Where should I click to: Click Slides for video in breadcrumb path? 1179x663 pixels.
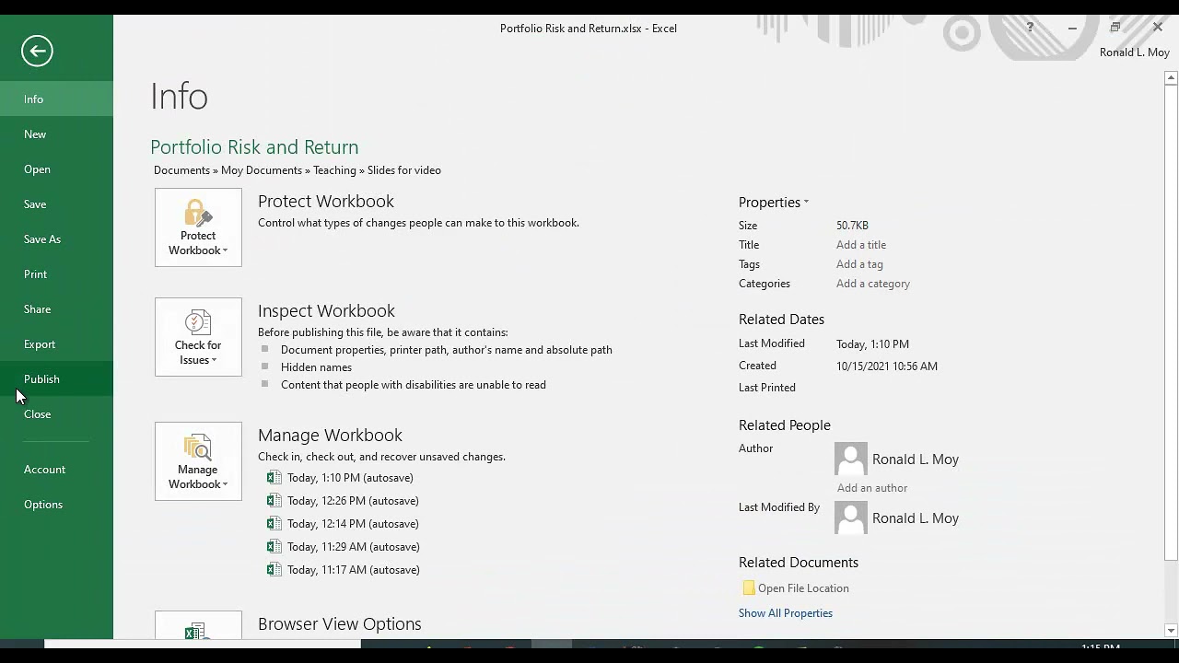click(404, 170)
